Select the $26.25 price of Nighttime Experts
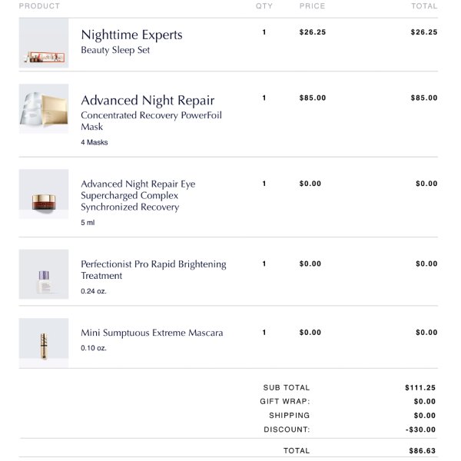 [x=313, y=32]
